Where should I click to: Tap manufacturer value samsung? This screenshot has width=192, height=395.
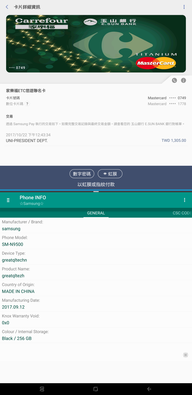(x=11, y=229)
